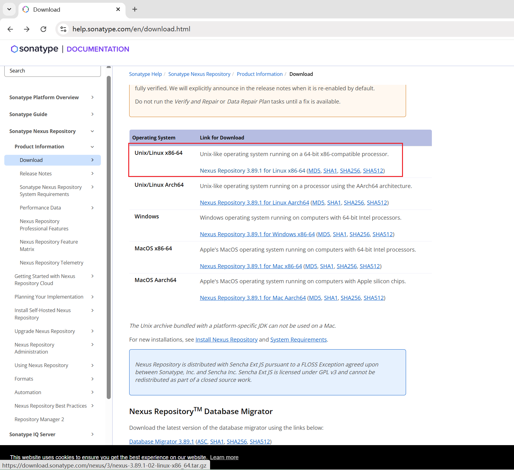The height and width of the screenshot is (470, 514).
Task: Click the Operating System column header
Action: point(154,138)
